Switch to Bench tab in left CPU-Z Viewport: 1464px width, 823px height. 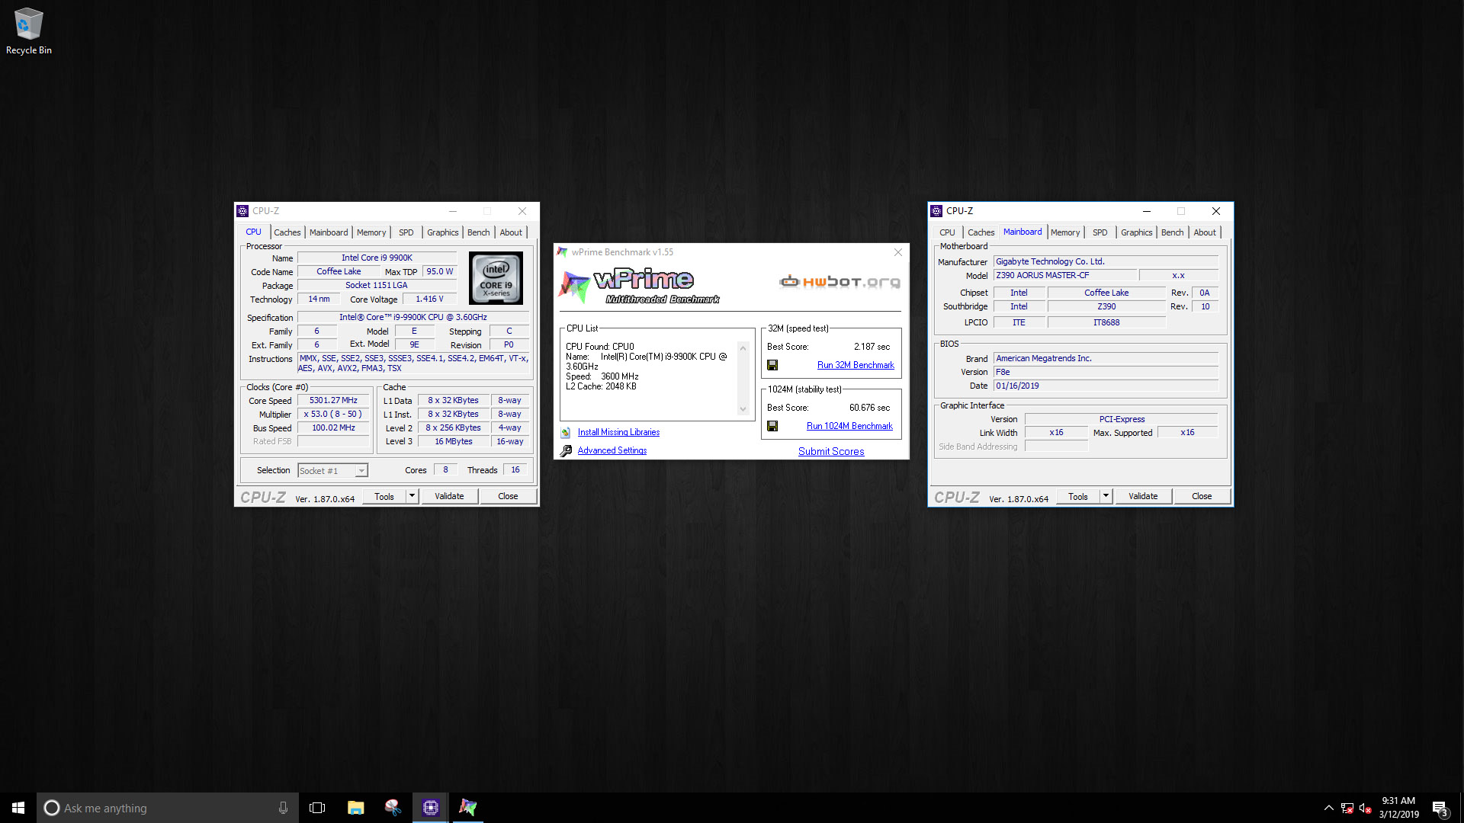click(x=478, y=232)
